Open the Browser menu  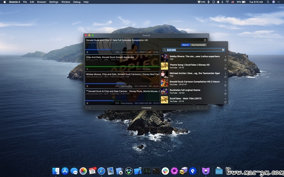pos(42,2)
